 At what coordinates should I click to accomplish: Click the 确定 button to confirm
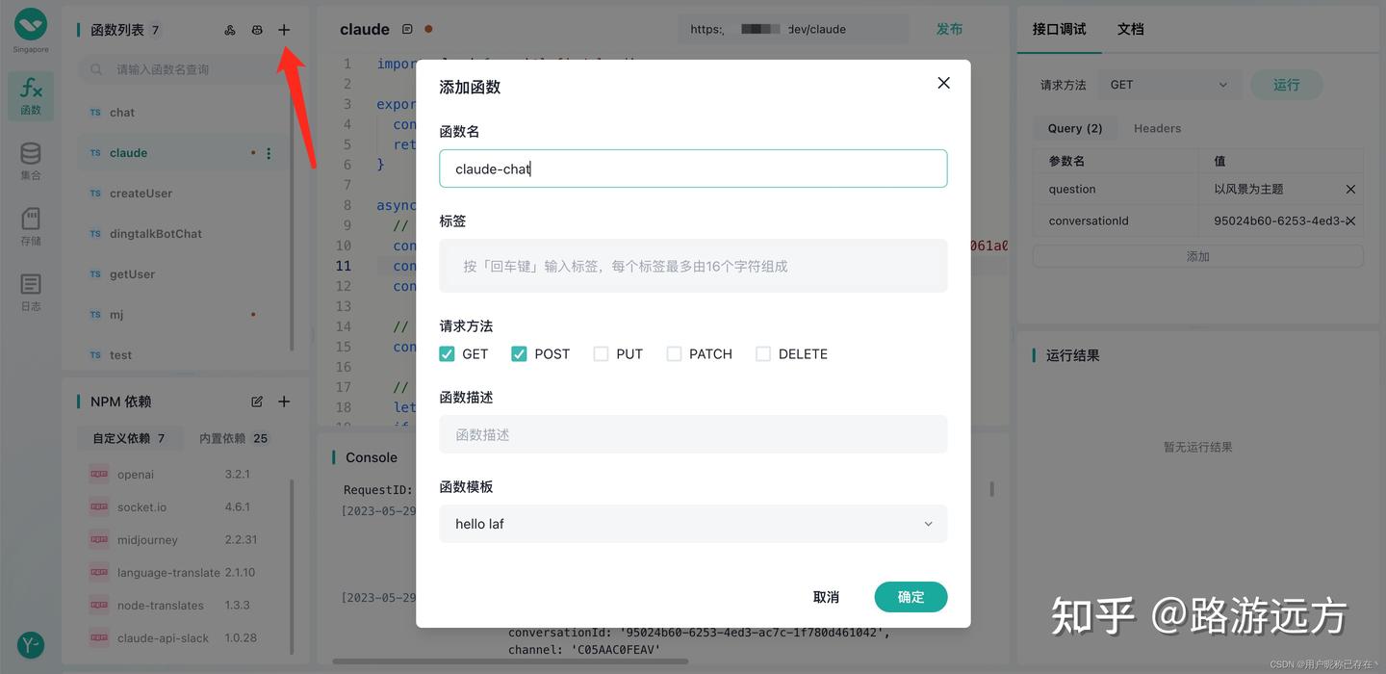tap(910, 597)
